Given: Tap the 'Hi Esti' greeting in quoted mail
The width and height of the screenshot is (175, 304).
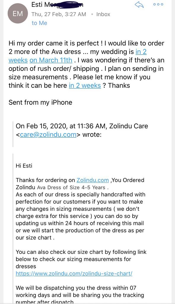Looking at the screenshot, I should click(x=24, y=166).
